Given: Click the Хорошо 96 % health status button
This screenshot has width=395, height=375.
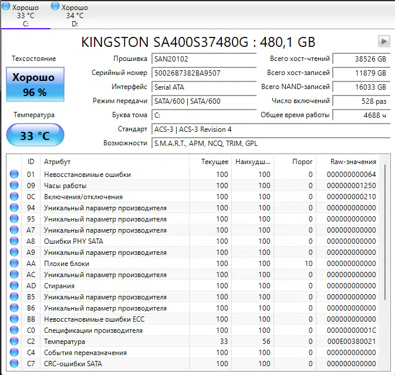Looking at the screenshot, I should 35,85.
